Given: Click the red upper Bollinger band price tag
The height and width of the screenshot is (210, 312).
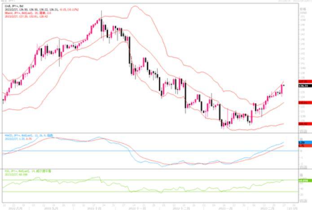Looking at the screenshot, I should [303, 81].
